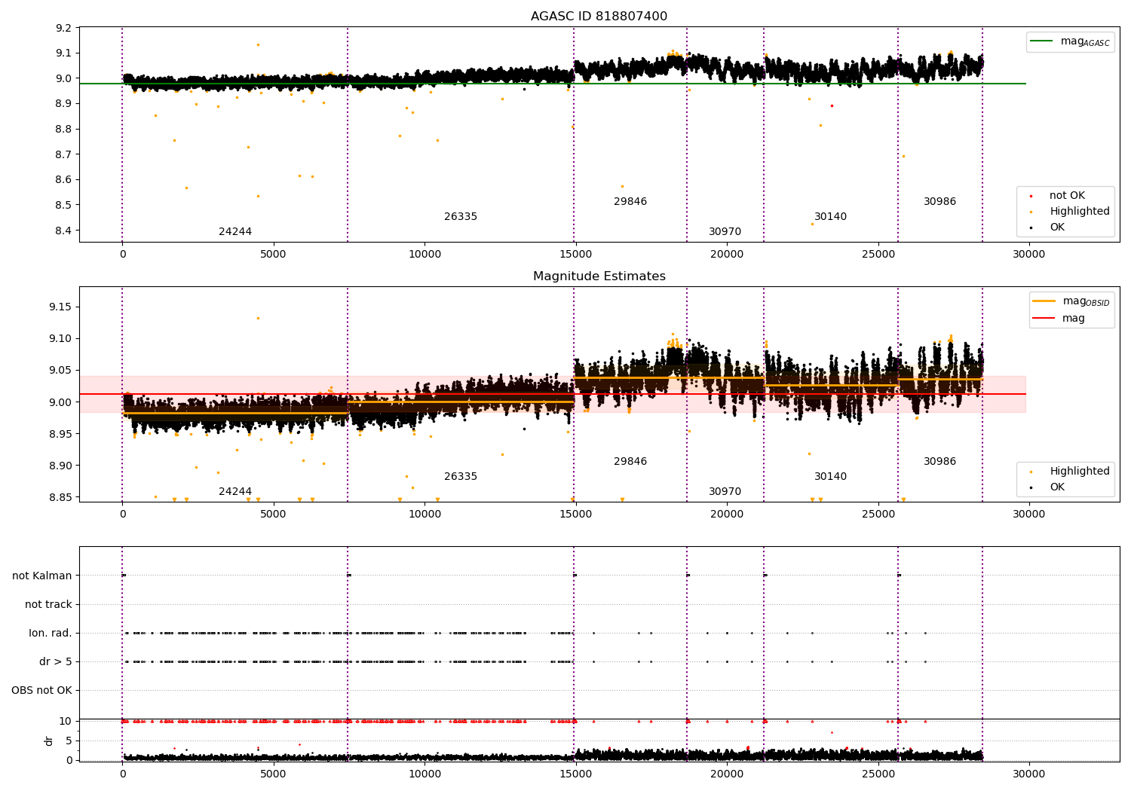Select 'OK' legend entry in Magnitude Estimates plot
This screenshot has width=1131, height=791.
(x=1057, y=487)
